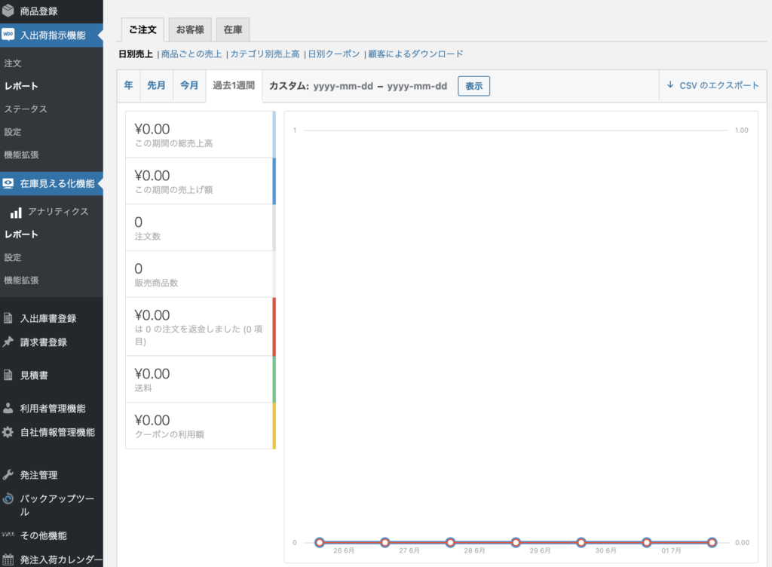
Task: Click the document icon beside 入出庫書登録
Action: (8, 318)
